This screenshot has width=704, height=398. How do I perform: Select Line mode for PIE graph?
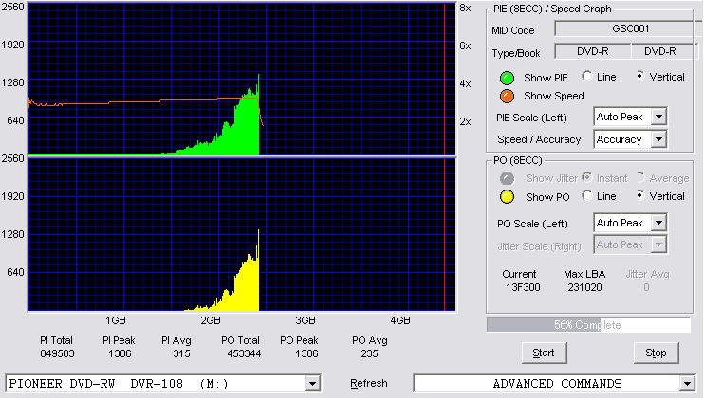586,76
